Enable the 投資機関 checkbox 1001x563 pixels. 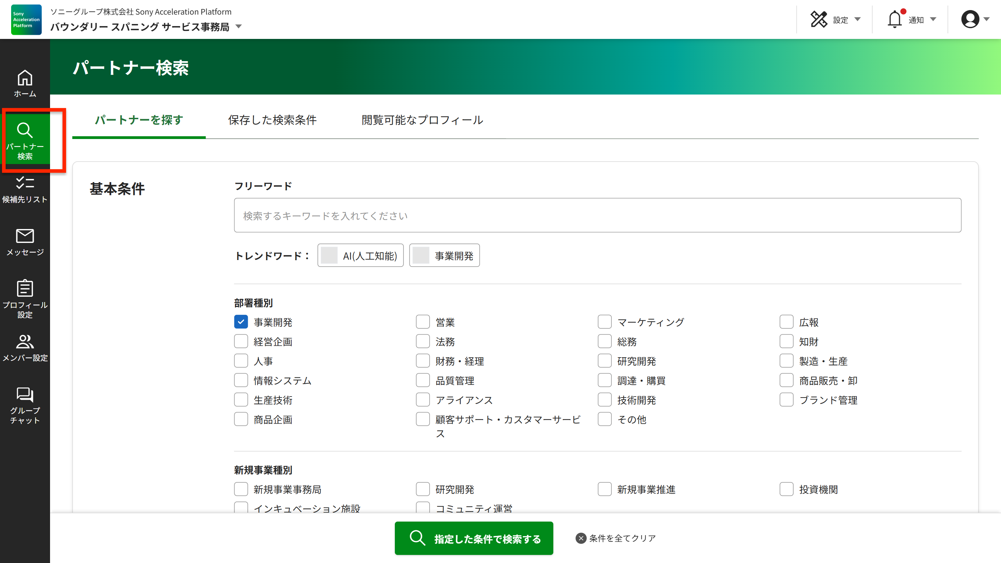[x=787, y=489]
